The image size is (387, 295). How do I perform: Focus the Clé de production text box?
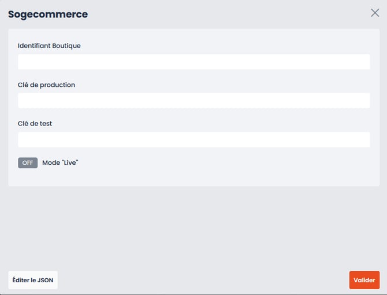193,101
